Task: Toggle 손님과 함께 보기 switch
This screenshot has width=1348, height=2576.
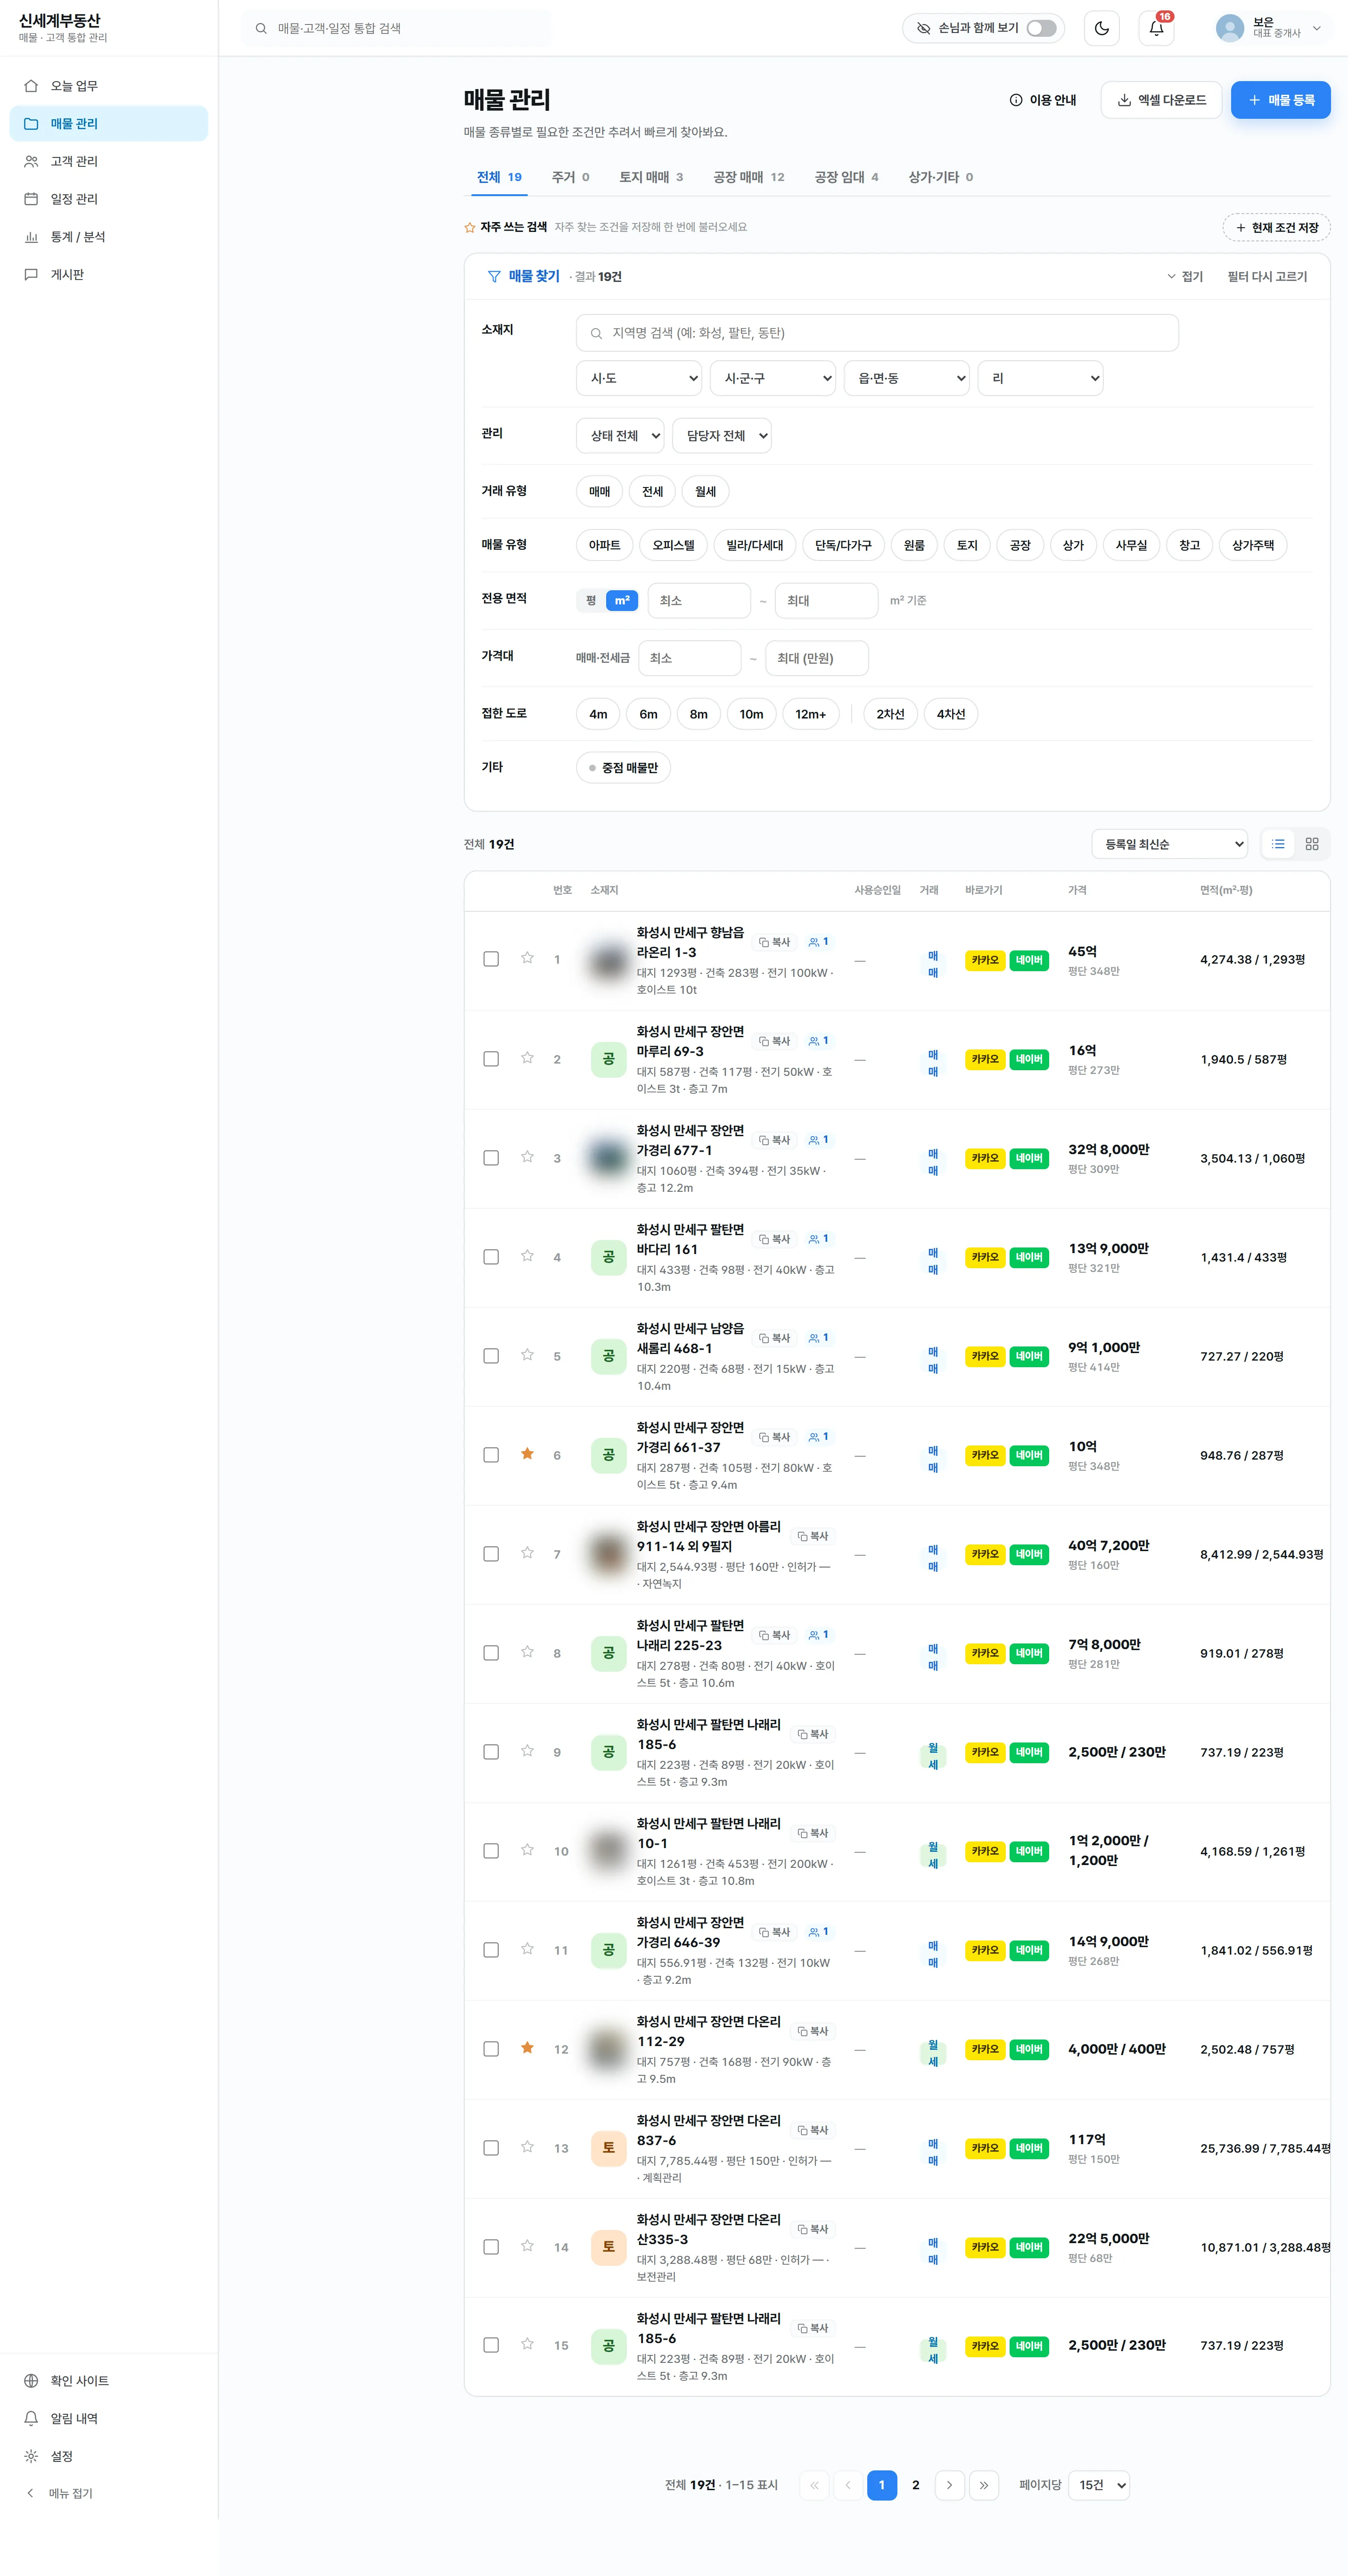Action: coord(1041,28)
